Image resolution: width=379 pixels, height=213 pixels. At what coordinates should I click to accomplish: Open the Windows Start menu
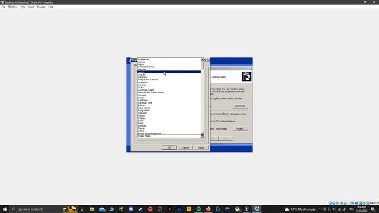point(5,209)
